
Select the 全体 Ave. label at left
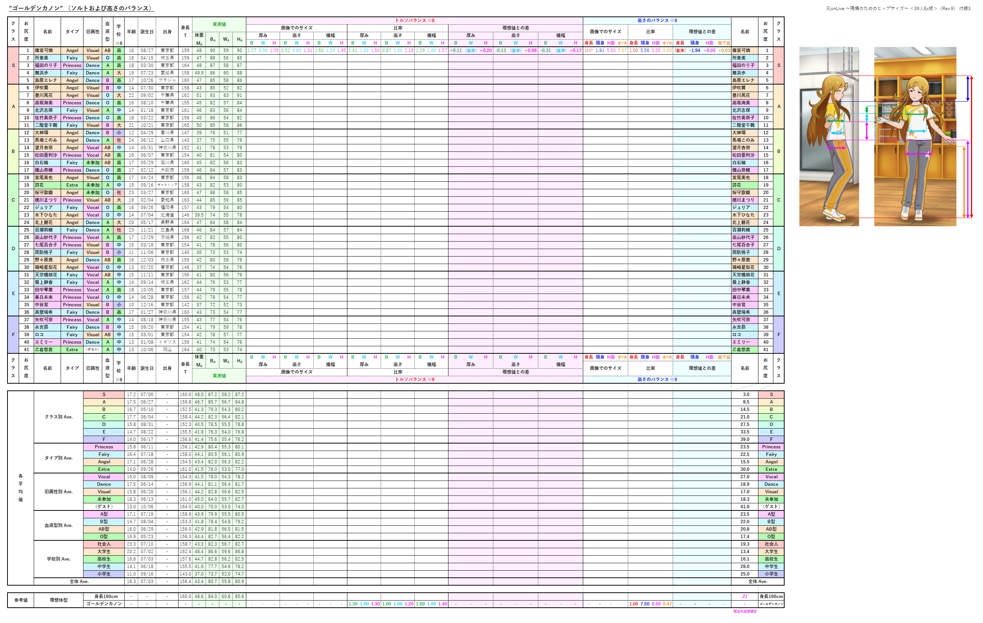[x=79, y=581]
